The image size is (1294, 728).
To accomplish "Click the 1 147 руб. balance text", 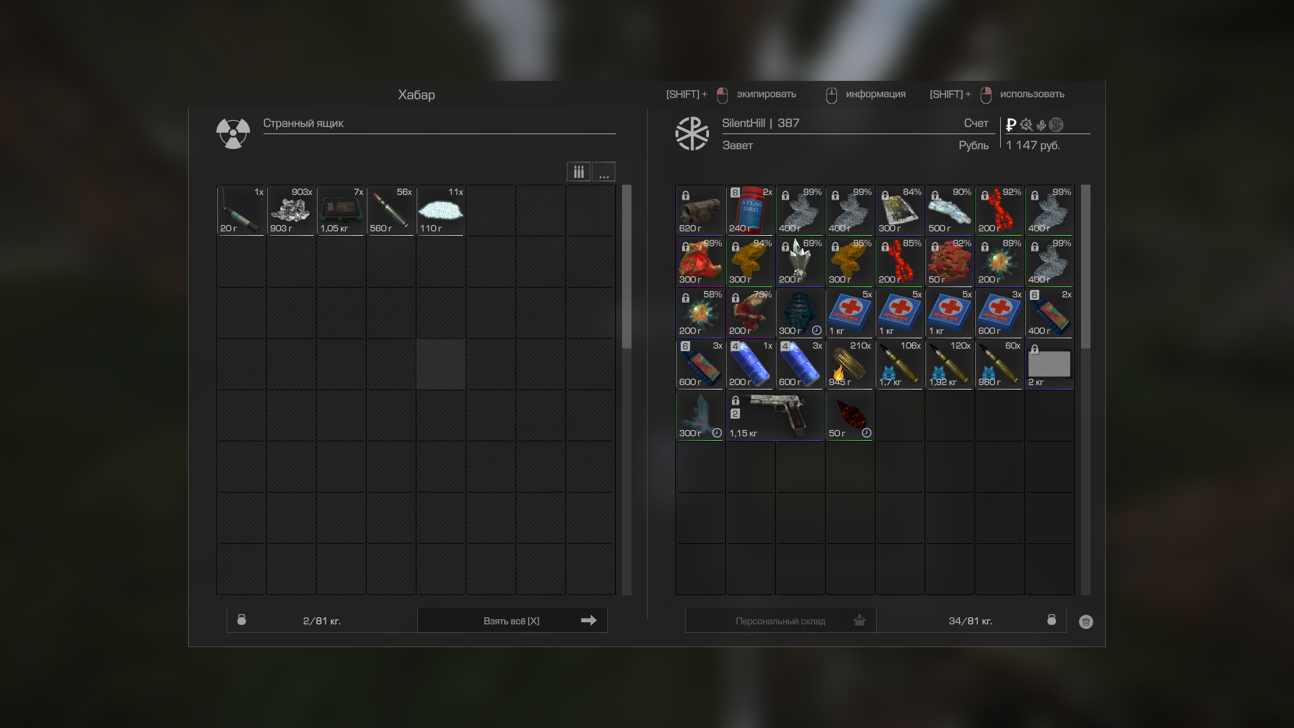I will 1033,146.
